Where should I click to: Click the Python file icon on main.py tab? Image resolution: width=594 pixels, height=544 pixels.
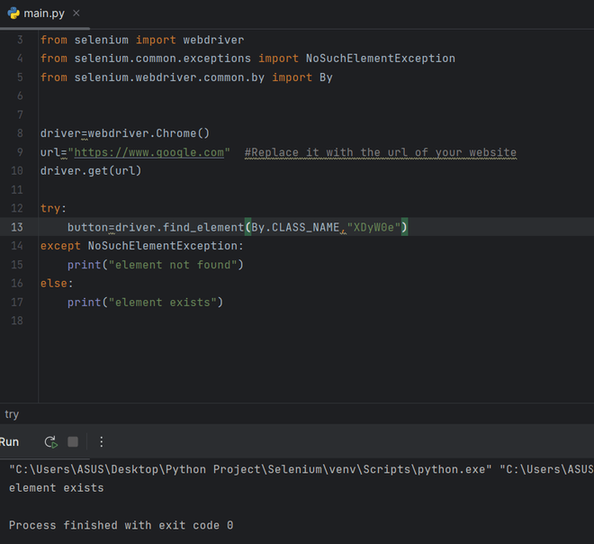[13, 14]
